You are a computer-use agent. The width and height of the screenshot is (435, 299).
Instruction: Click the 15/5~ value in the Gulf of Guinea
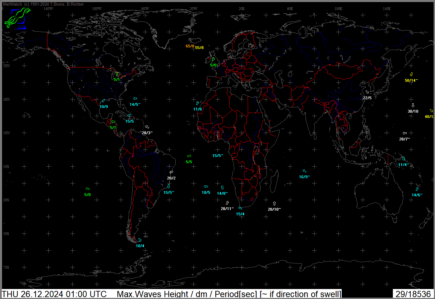(x=218, y=156)
